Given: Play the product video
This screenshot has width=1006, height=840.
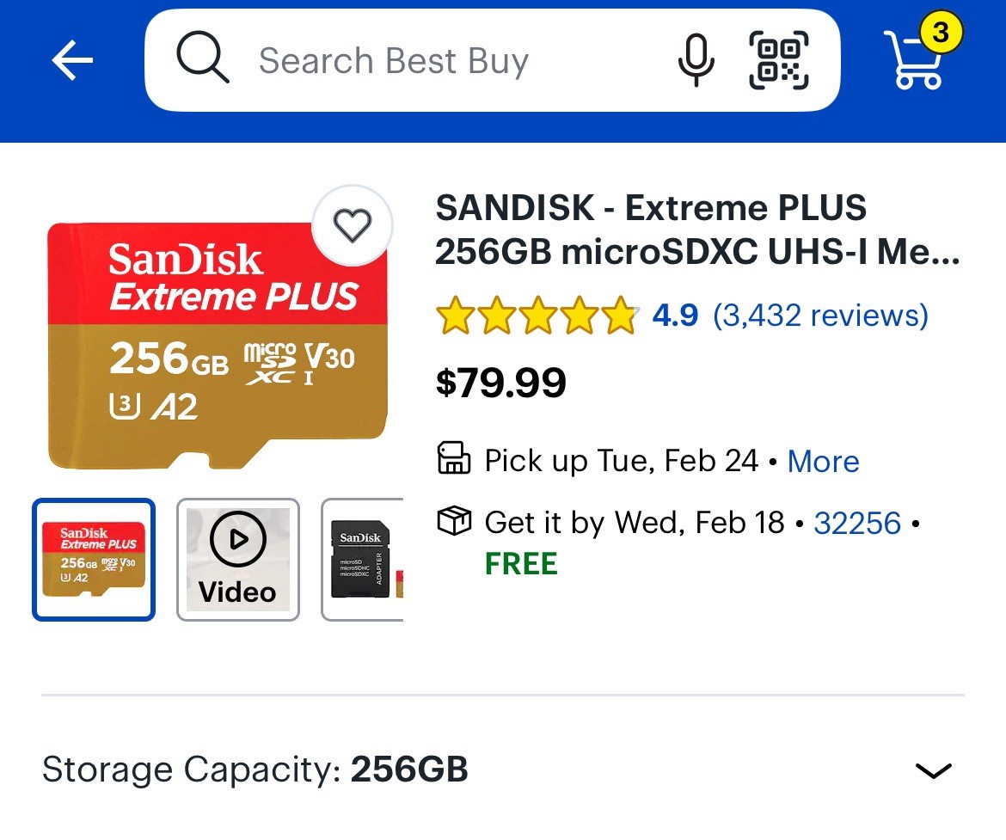Looking at the screenshot, I should pos(238,560).
